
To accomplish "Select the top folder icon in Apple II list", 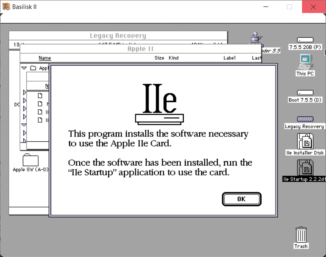I will point(33,68).
